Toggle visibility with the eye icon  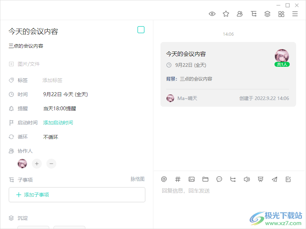(x=212, y=13)
